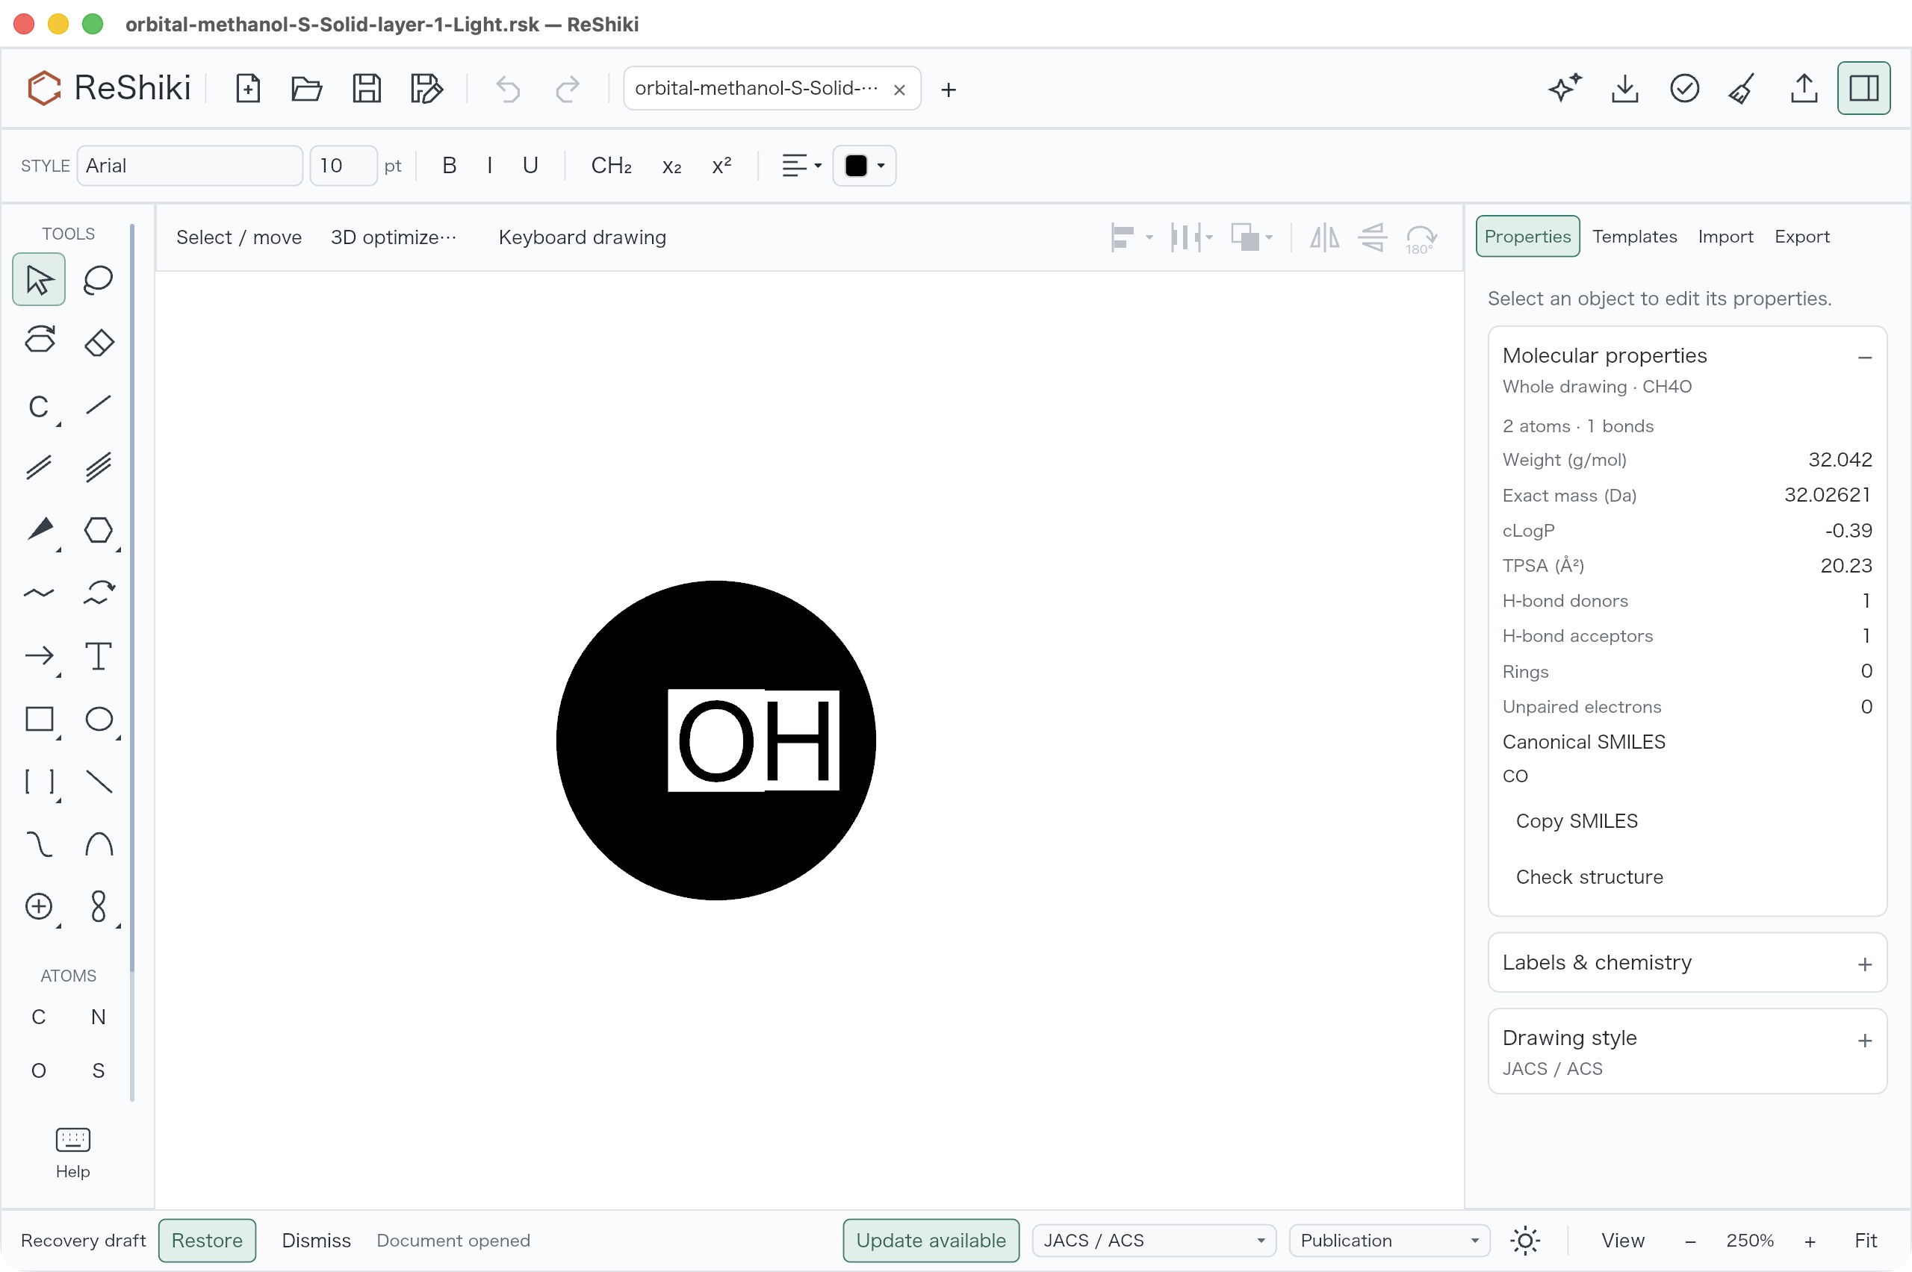Click the Update available button
Image resolution: width=1912 pixels, height=1272 pixels.
pyautogui.click(x=930, y=1241)
